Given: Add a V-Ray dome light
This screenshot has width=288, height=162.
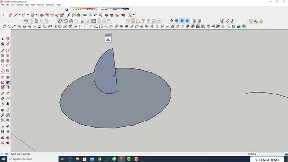Looking at the screenshot, I should 153,21.
